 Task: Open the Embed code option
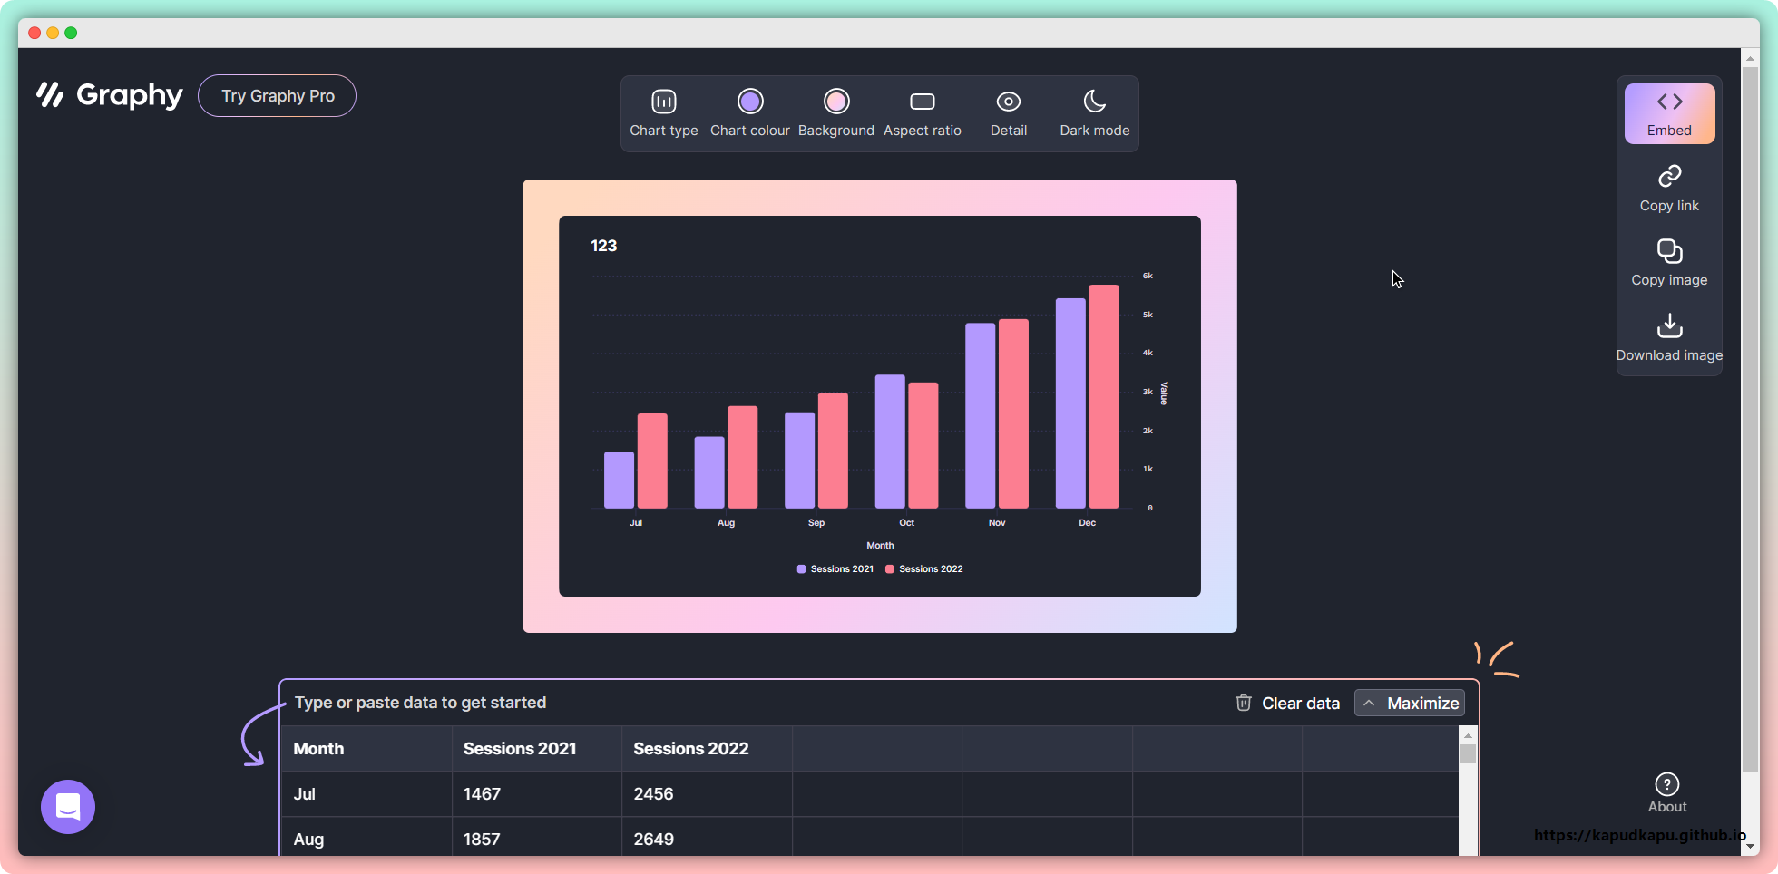[x=1669, y=113]
